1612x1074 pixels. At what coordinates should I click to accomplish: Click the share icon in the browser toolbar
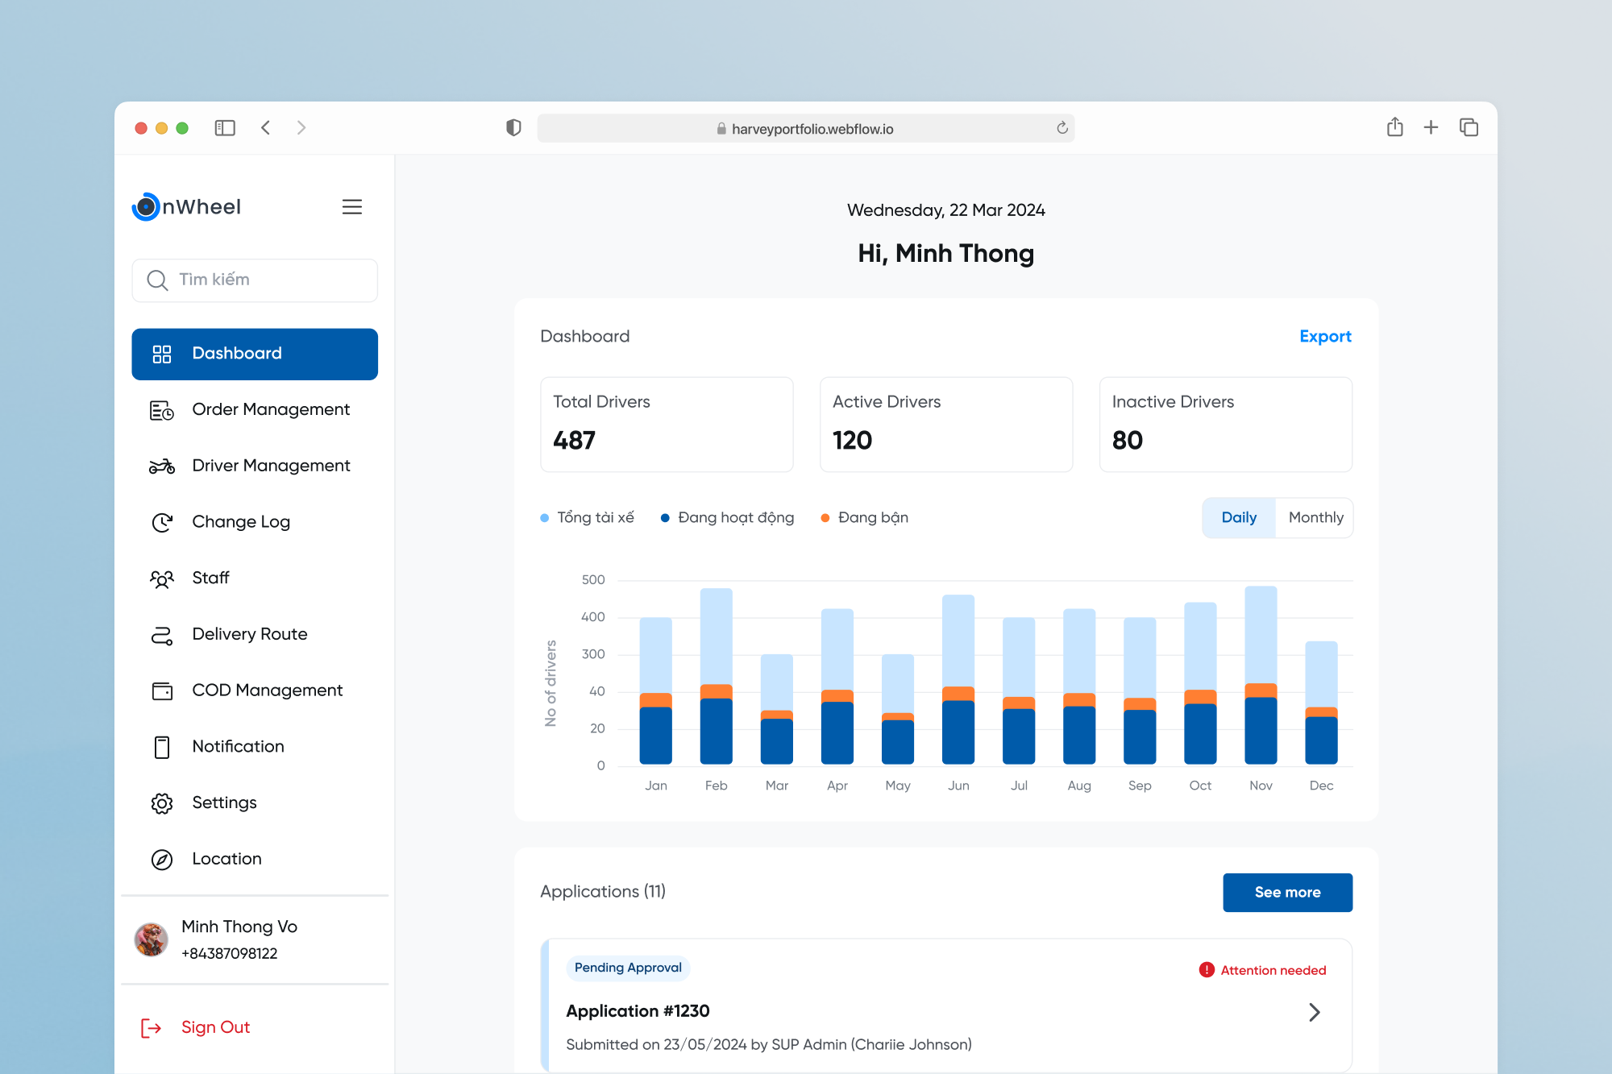[1394, 127]
